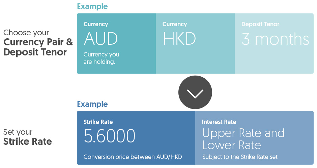317x168 pixels.
Task: Click the teal "Example" label at top
Action: pyautogui.click(x=92, y=6)
